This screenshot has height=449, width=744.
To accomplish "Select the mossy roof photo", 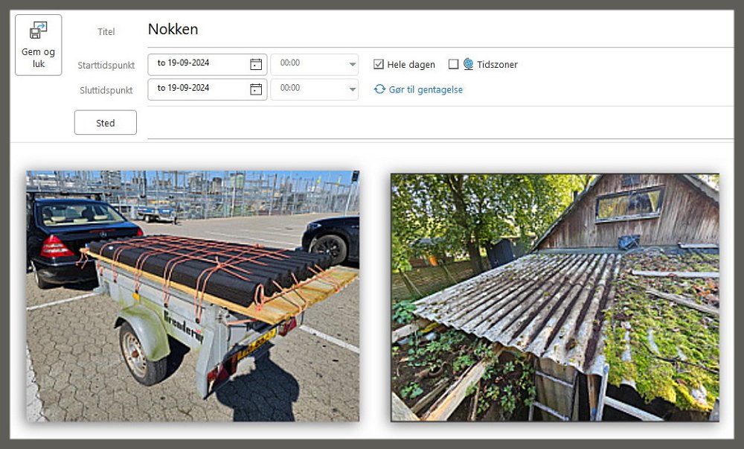I will click(554, 297).
